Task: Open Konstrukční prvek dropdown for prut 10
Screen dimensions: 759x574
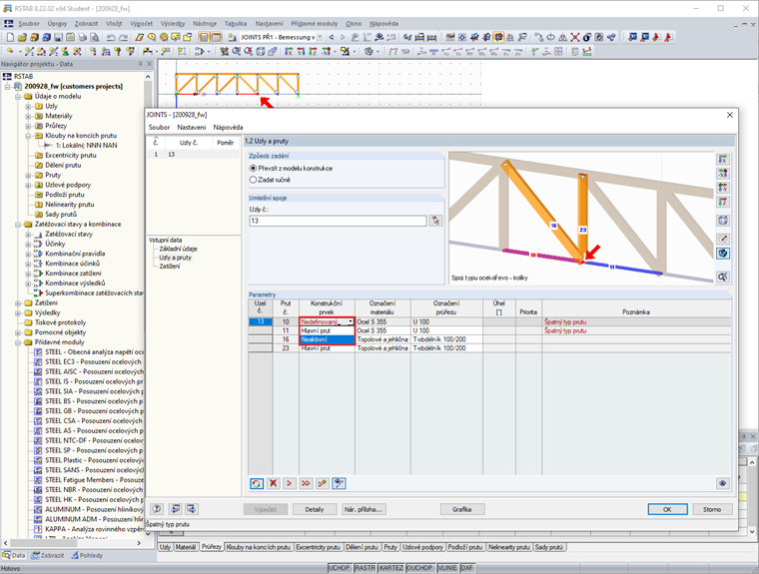Action: (351, 321)
